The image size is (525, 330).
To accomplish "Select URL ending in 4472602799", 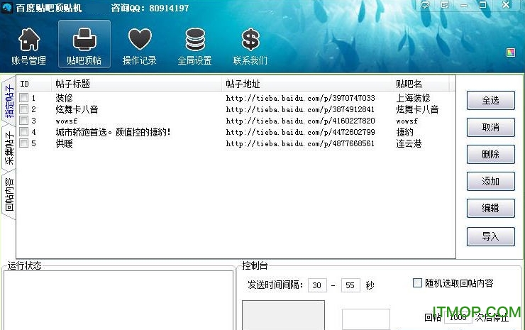I will pyautogui.click(x=300, y=132).
